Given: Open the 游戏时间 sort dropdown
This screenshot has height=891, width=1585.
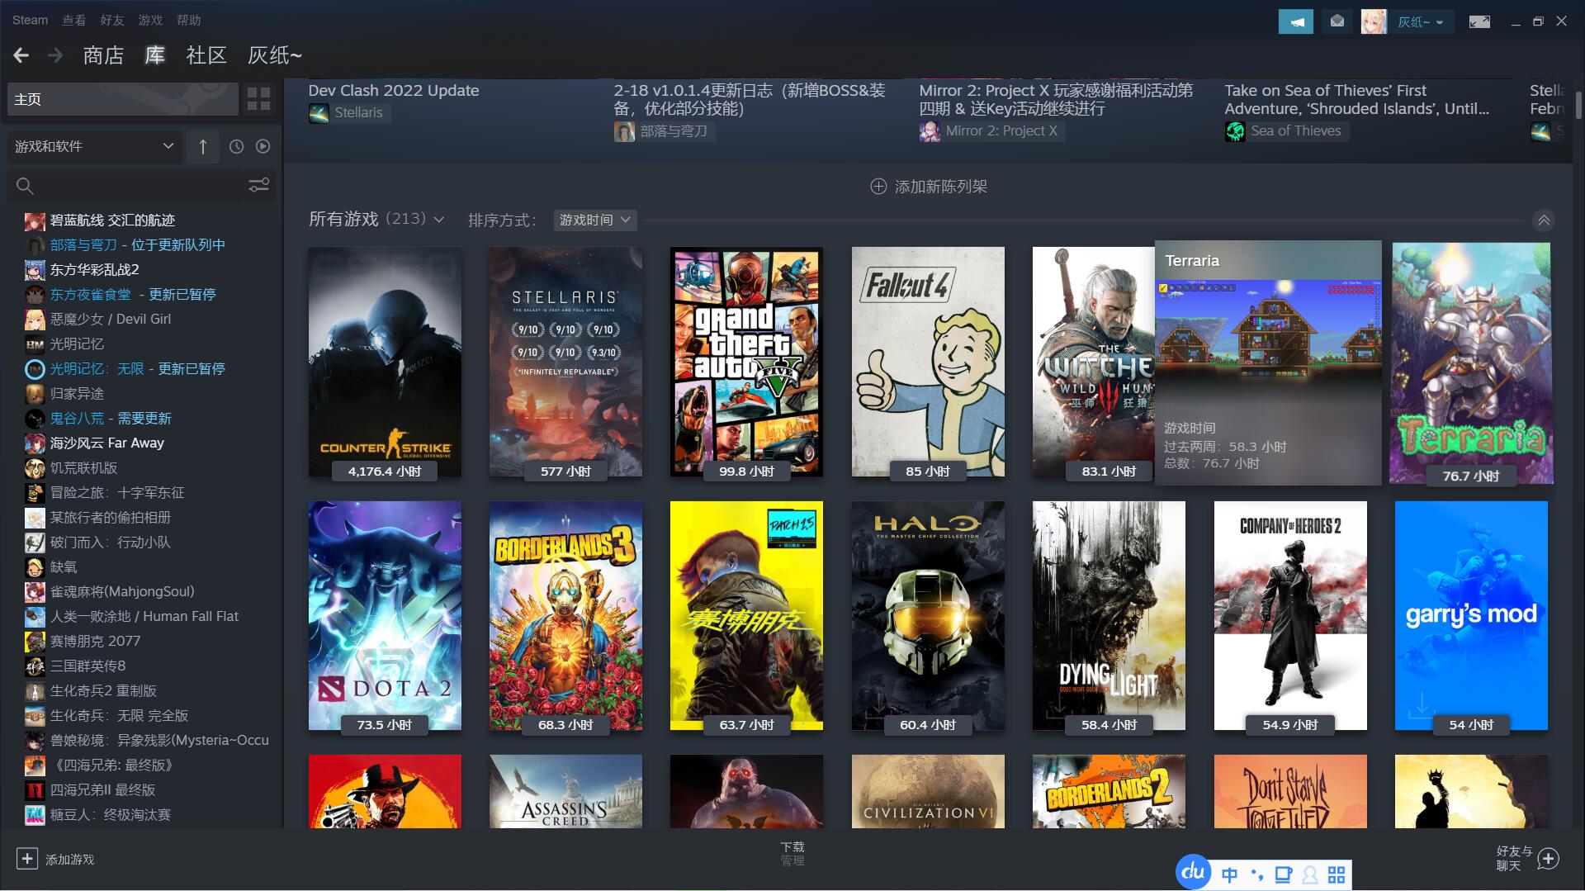Looking at the screenshot, I should (594, 220).
